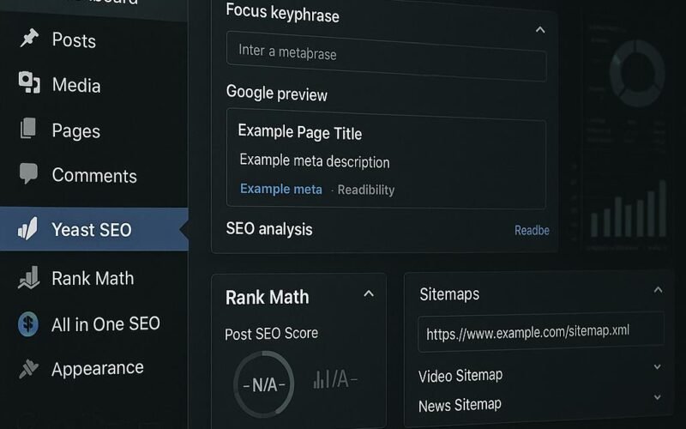Click the Appearance brush icon

pyautogui.click(x=29, y=369)
